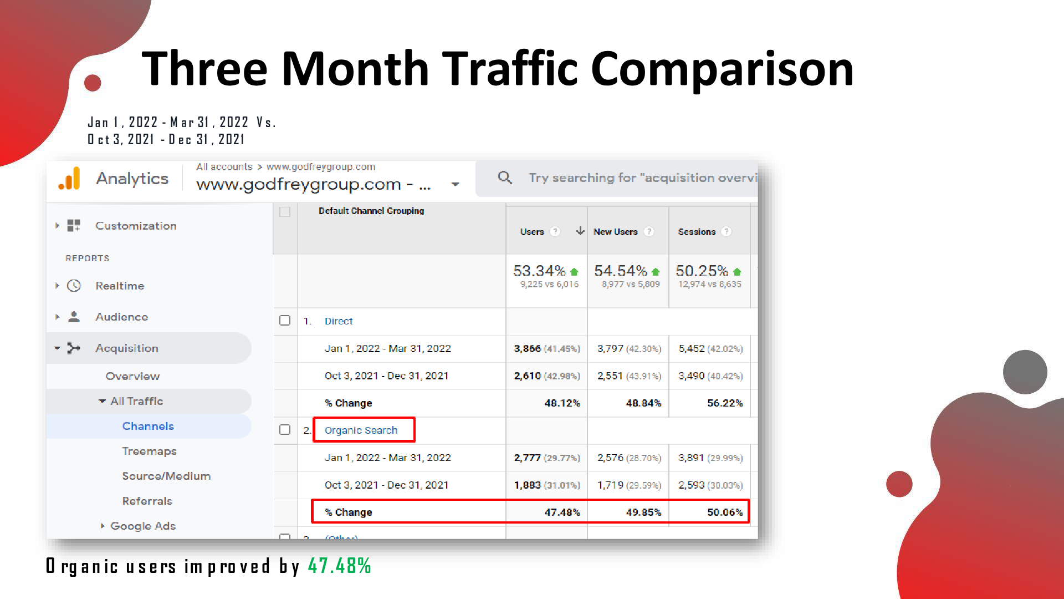Click the 50.25% Sessions total value

[702, 271]
